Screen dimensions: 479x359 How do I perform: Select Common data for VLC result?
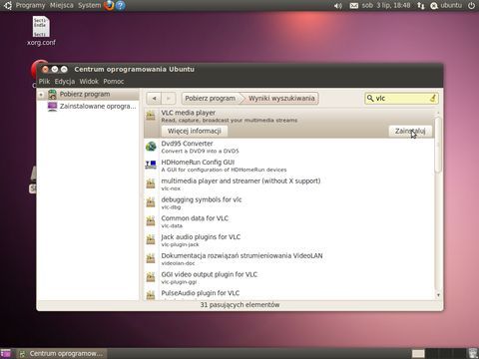coord(289,221)
